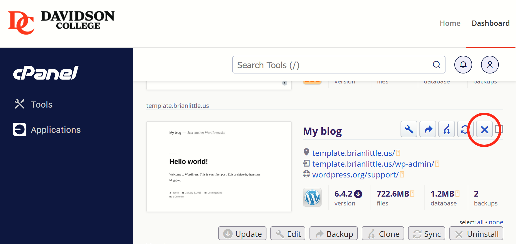Click the backup arrow icon for My blog
This screenshot has height=244, width=516.
point(428,129)
